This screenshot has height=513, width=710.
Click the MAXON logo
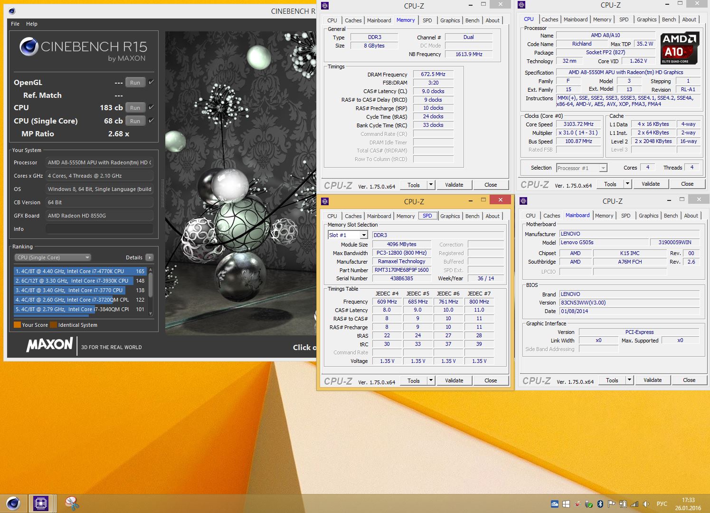(x=49, y=345)
